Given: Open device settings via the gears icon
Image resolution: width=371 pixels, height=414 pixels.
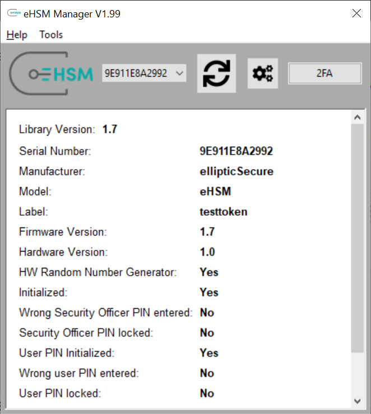Looking at the screenshot, I should click(x=263, y=73).
